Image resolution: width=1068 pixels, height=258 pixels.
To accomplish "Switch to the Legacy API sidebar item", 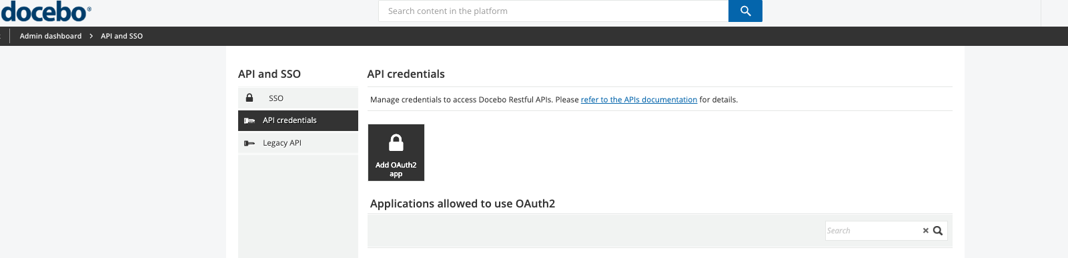I will coord(298,143).
